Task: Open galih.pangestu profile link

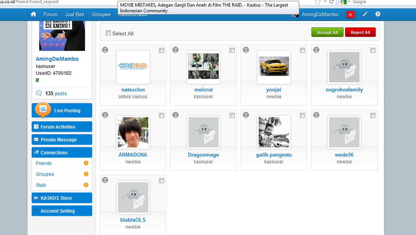Action: click(274, 155)
